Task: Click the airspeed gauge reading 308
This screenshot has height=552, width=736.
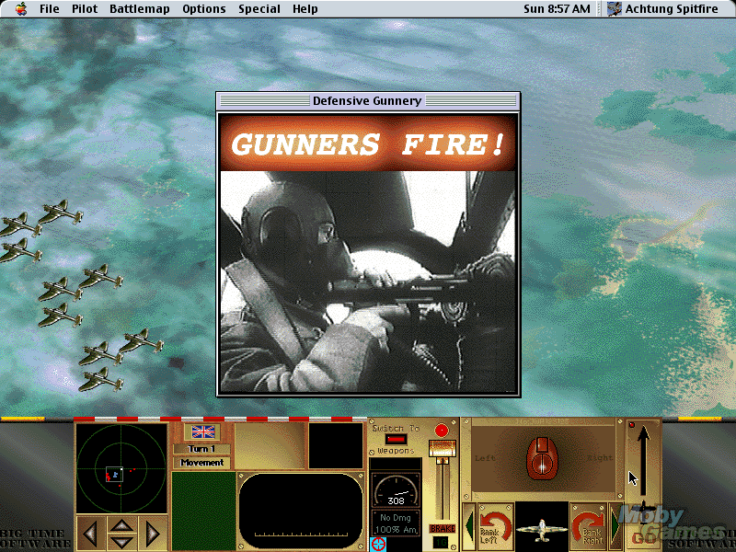Action: click(x=396, y=490)
